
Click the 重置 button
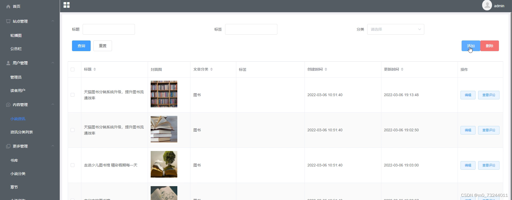tap(103, 46)
